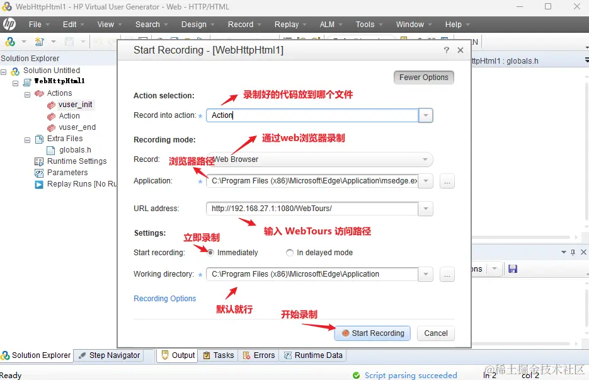Click the green Script parsing succeeded status icon
The width and height of the screenshot is (589, 380).
pos(357,375)
